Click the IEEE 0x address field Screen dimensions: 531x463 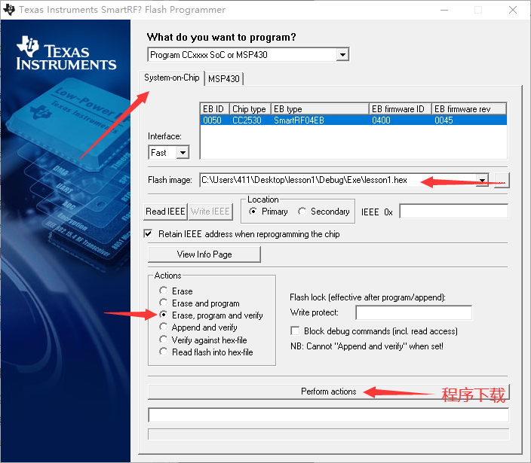pyautogui.click(x=454, y=212)
